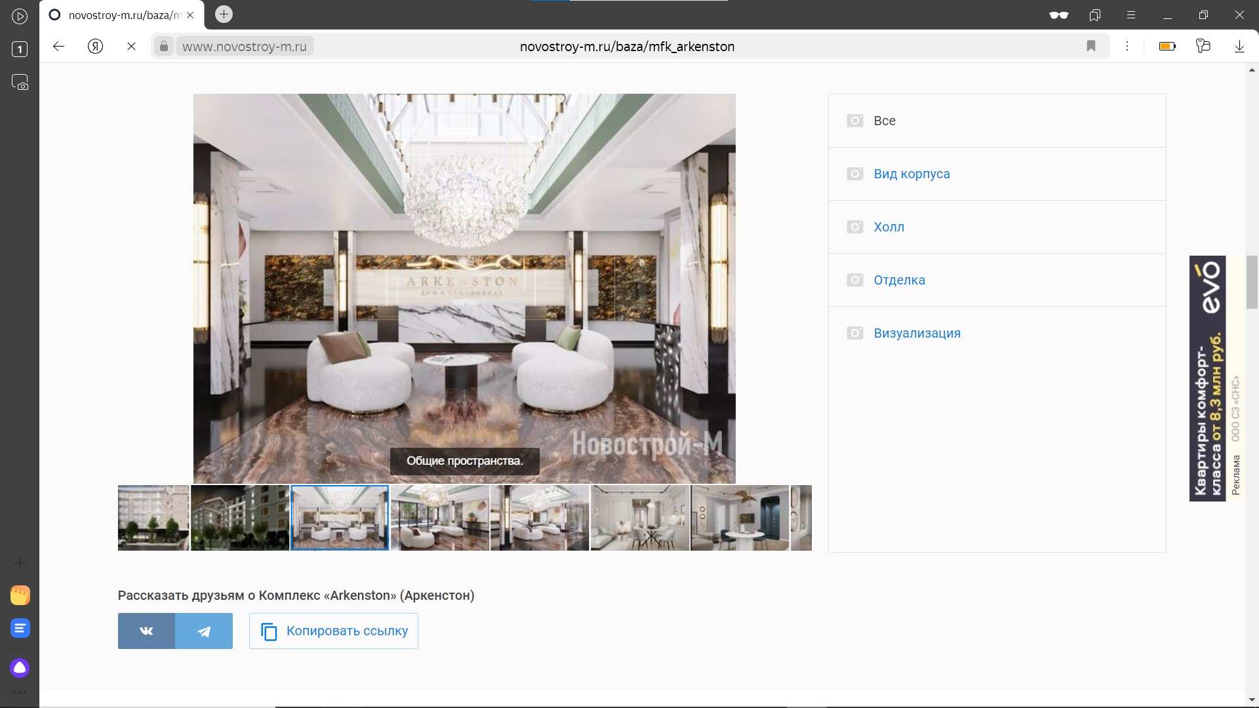Open the selected lobby thumbnail with blue border
The image size is (1259, 708).
click(340, 518)
